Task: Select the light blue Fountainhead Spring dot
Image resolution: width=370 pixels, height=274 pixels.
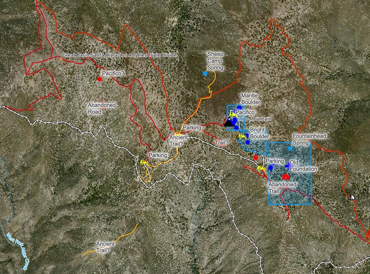Action: 290,149
